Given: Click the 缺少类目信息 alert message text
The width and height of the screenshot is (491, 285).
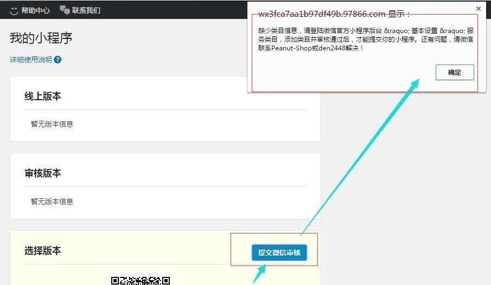Looking at the screenshot, I should click(277, 30).
